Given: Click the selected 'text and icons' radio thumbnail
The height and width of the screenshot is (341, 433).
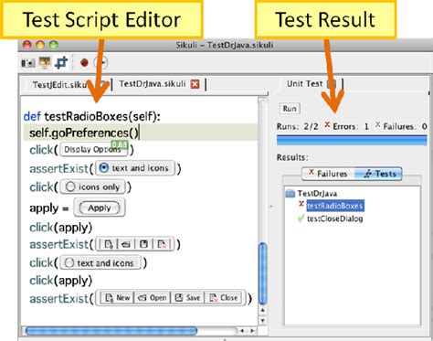Looking at the screenshot, I should pos(135,168).
